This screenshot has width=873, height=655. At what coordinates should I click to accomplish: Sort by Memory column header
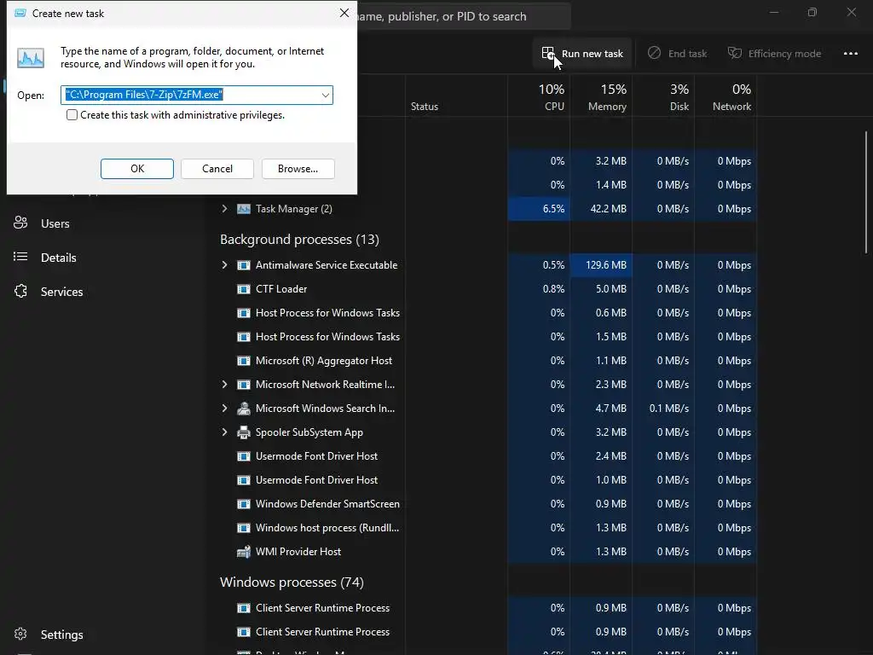(601, 97)
